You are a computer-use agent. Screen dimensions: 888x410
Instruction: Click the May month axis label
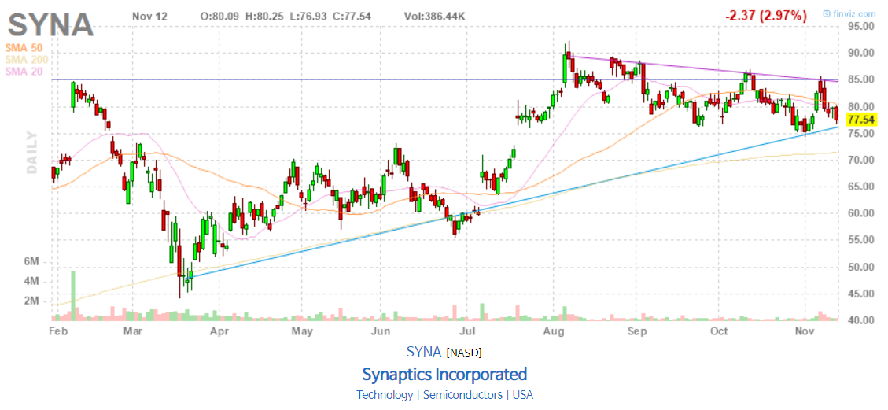302,331
